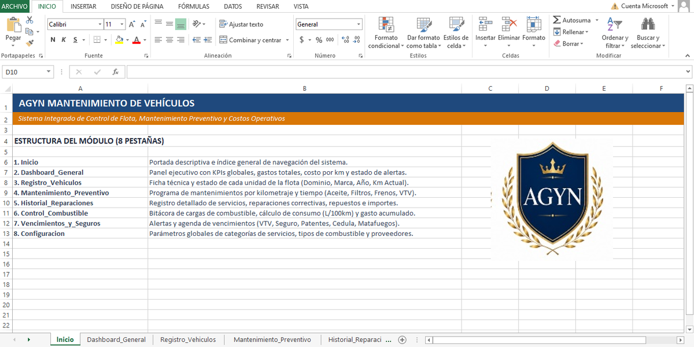This screenshot has width=694, height=347.
Task: Open the Registro_Vehiculos sheet tab
Action: coord(188,339)
